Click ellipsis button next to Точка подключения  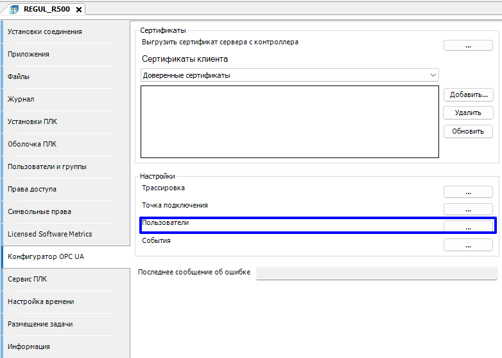pyautogui.click(x=468, y=209)
